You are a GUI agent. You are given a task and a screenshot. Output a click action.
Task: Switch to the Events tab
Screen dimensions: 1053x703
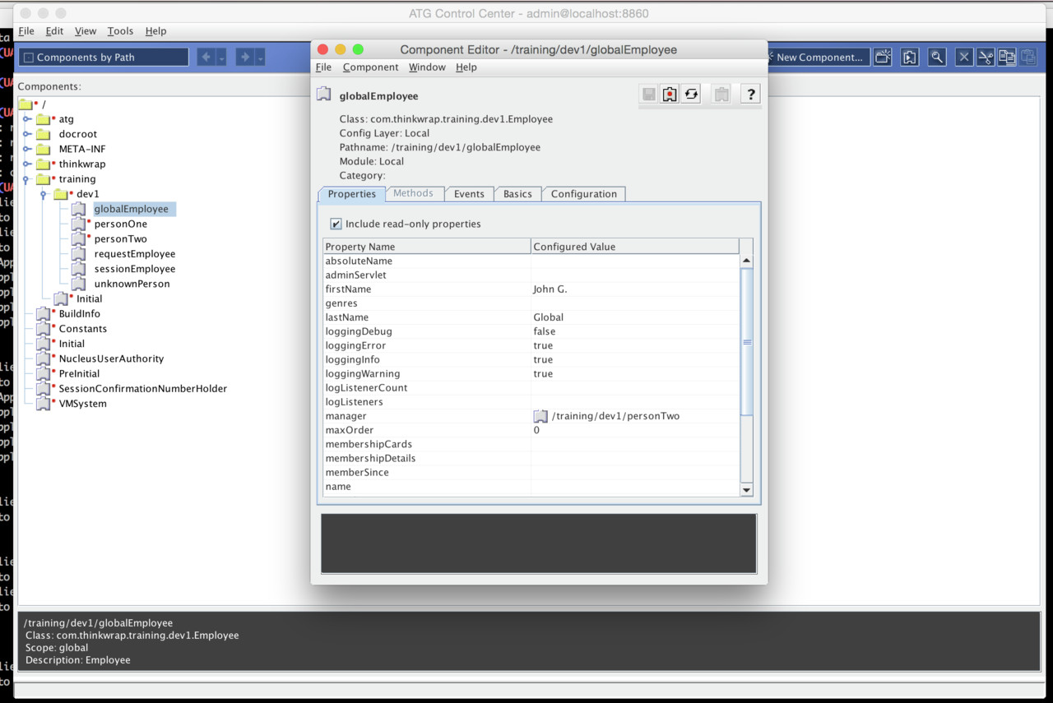[469, 194]
